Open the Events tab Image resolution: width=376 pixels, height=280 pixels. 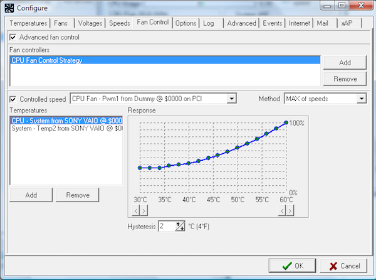[x=273, y=23]
